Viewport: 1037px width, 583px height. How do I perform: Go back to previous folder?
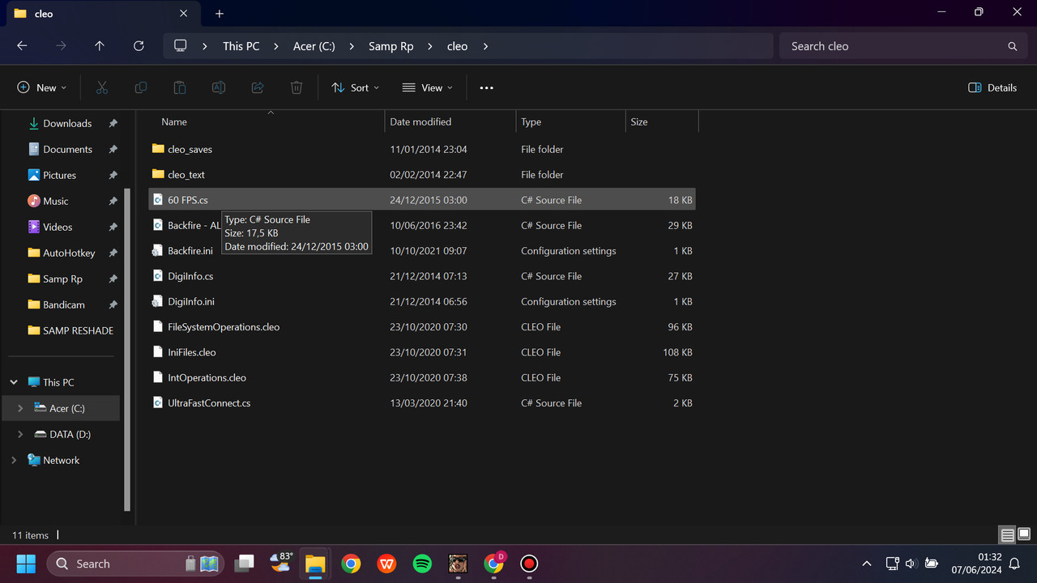pos(22,46)
